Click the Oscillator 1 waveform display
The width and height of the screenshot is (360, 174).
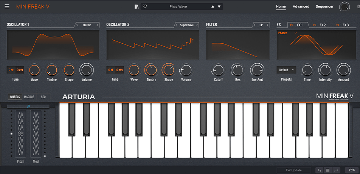click(53, 45)
